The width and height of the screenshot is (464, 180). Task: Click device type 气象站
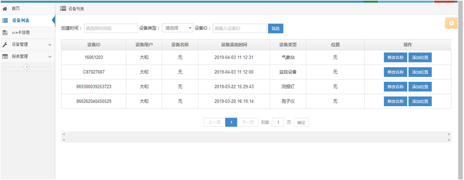[x=288, y=58]
